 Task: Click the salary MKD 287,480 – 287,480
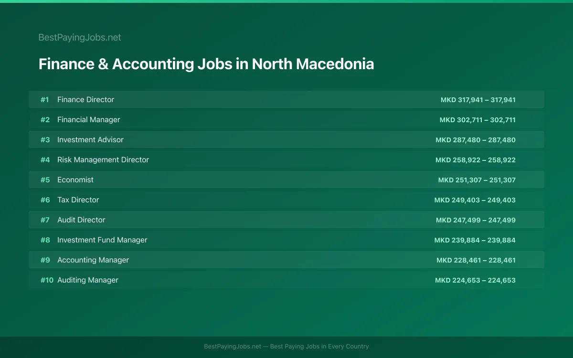[476, 140]
